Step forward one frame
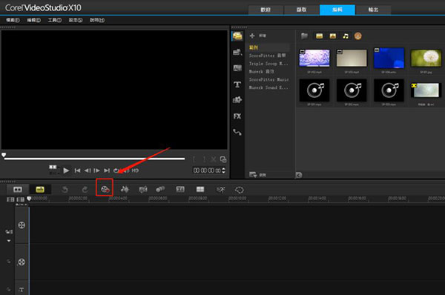 pos(96,170)
